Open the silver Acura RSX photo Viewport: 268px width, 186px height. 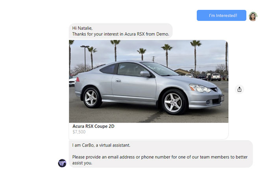point(148,81)
